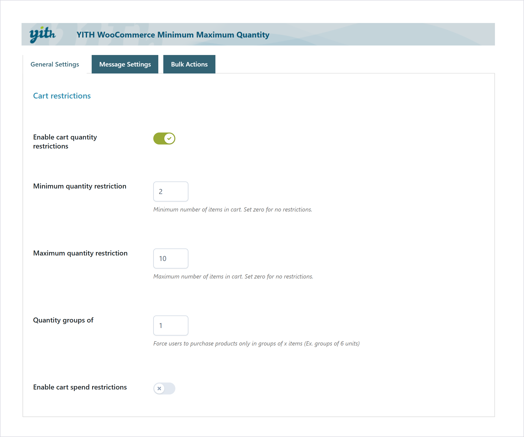Click the Cart restrictions heading

coord(62,96)
